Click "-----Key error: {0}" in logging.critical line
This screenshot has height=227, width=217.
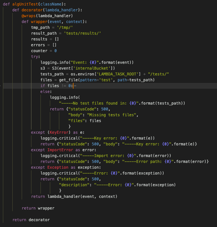105,138
